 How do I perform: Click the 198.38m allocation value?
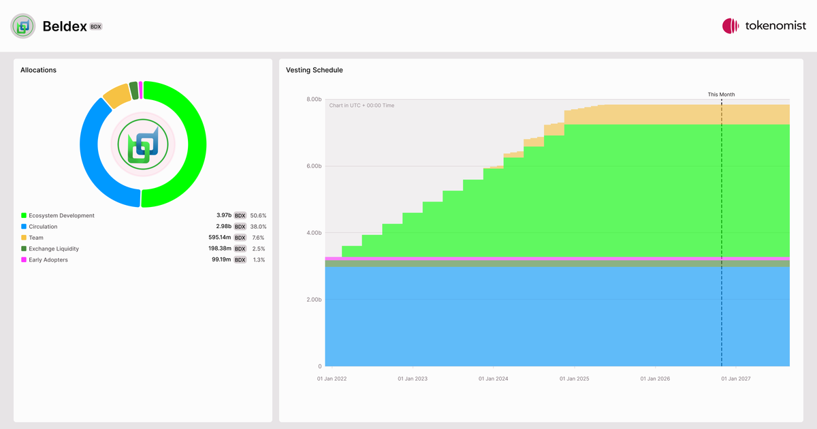(x=220, y=249)
